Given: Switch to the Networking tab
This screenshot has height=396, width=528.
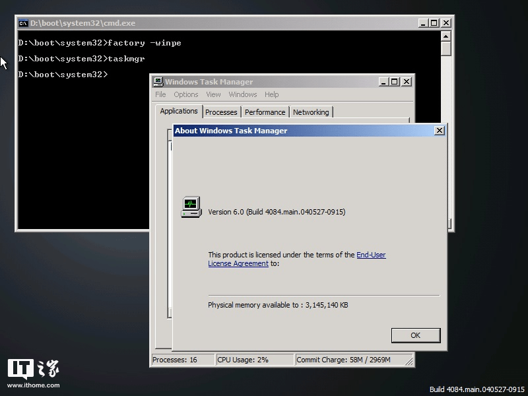Looking at the screenshot, I should coord(311,112).
